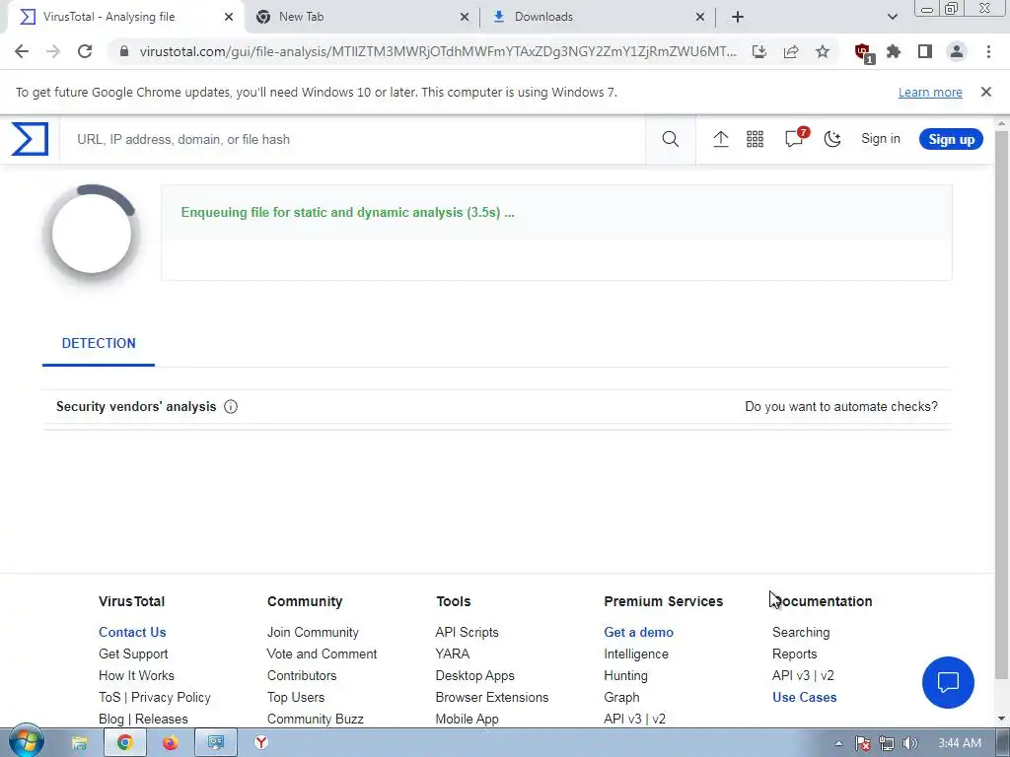The image size is (1010, 757).
Task: Toggle dark mode moon icon
Action: (x=832, y=139)
